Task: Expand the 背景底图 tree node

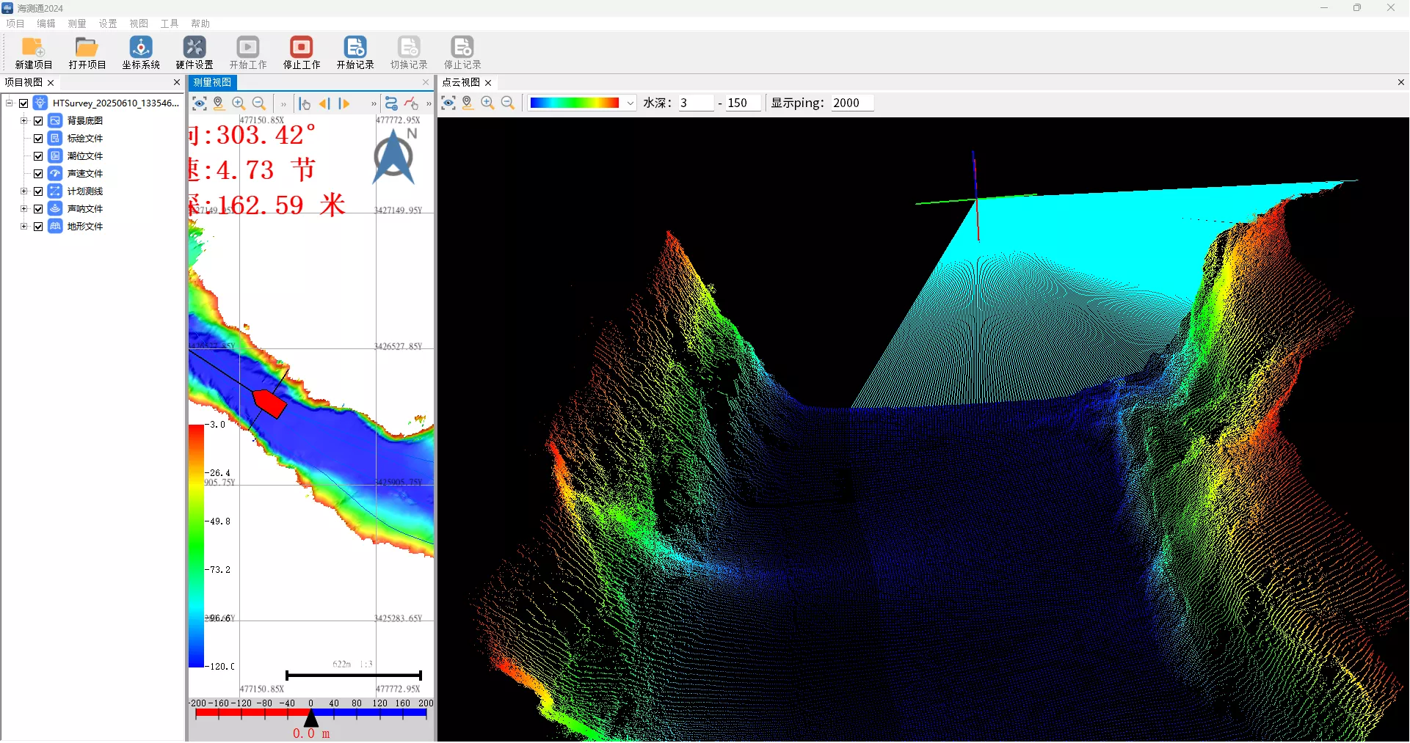Action: (x=23, y=120)
